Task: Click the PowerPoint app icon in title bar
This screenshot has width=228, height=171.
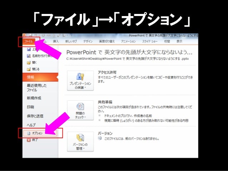Action: tap(24, 35)
